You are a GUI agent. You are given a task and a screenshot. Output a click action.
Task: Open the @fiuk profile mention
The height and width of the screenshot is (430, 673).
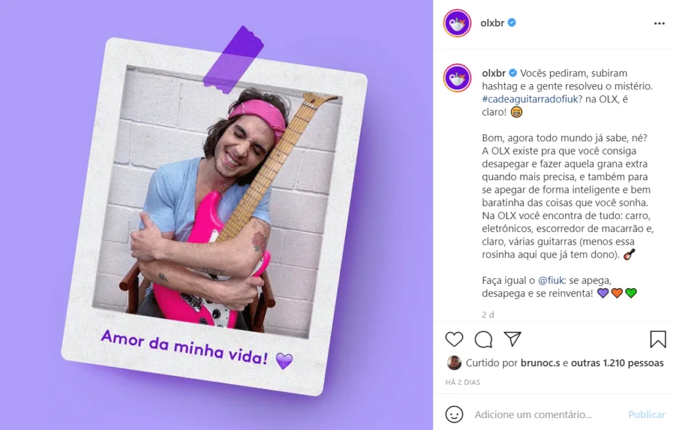tap(551, 281)
